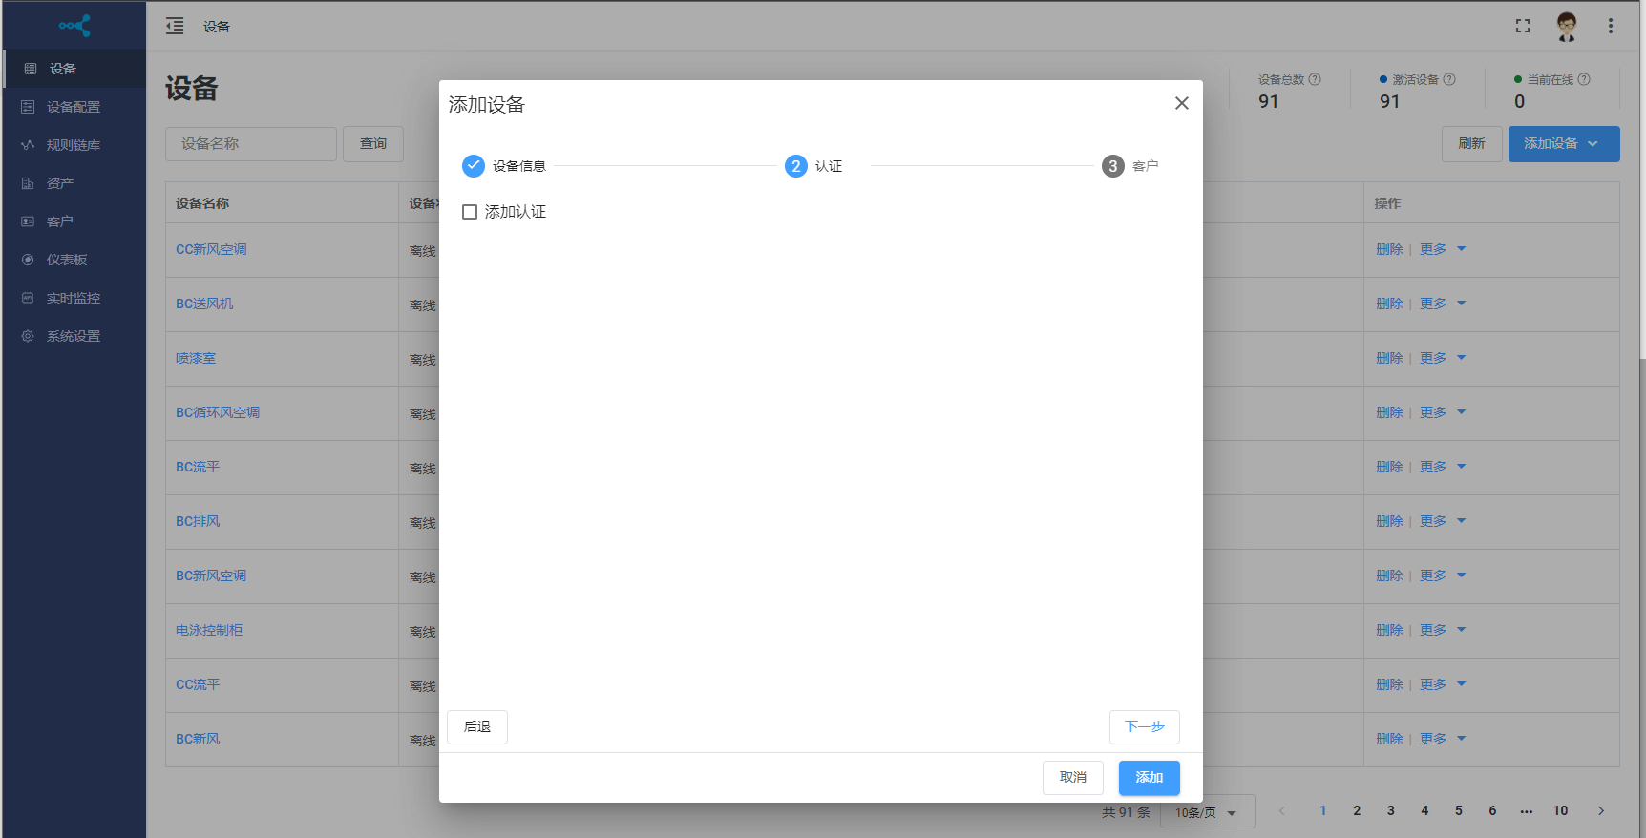1646x838 pixels.
Task: Check the 添加认证 checkbox
Action: (470, 212)
